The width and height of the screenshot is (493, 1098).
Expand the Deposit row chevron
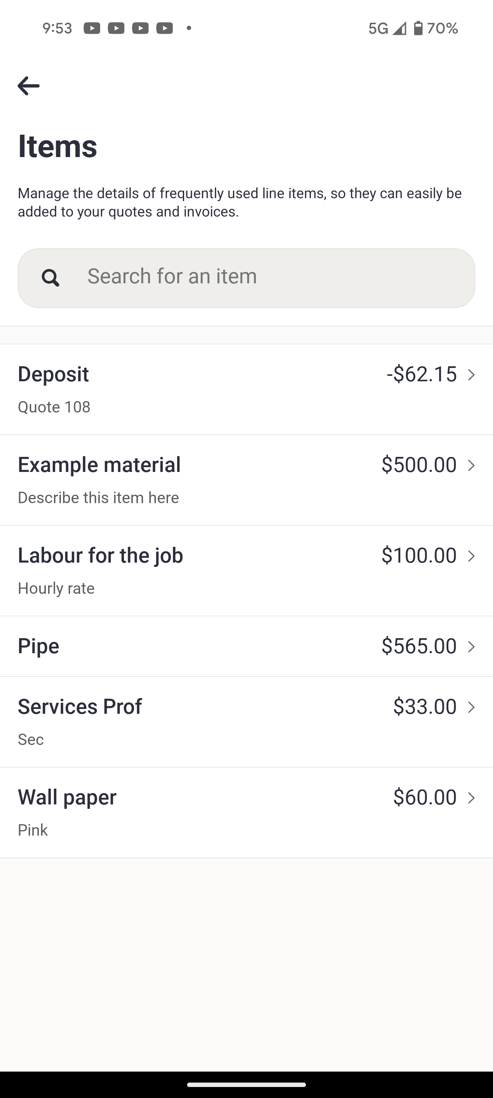471,375
